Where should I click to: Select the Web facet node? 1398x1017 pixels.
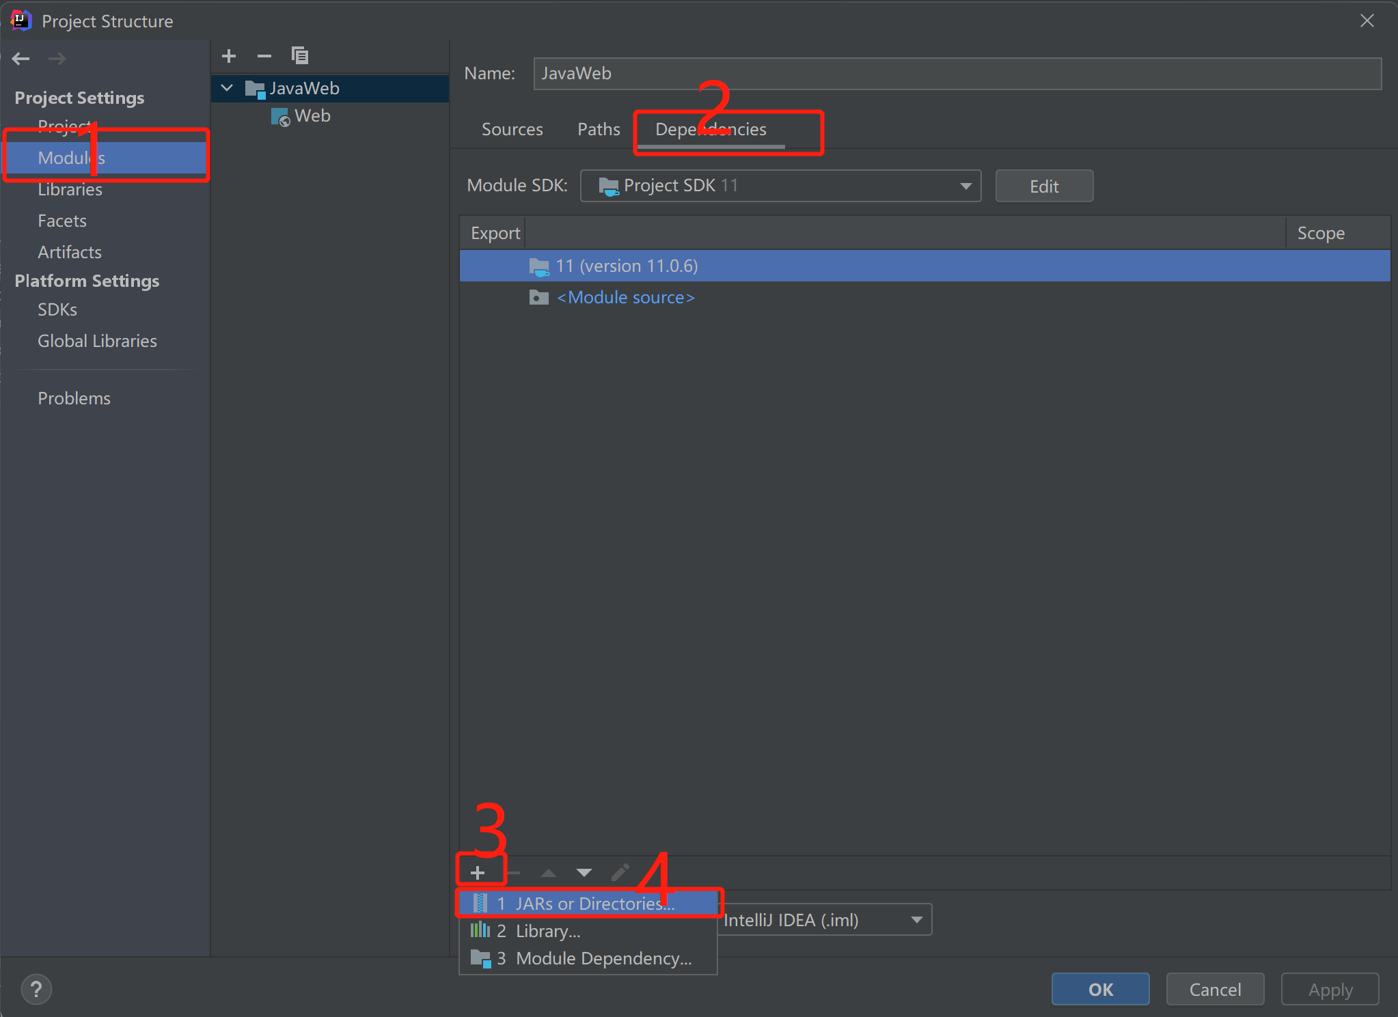[x=312, y=116]
